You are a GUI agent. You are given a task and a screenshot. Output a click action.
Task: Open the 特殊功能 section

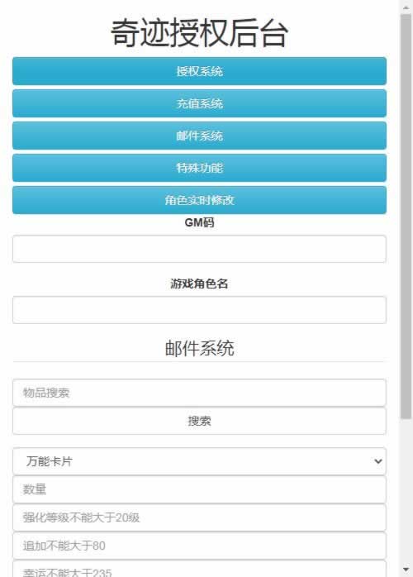pos(199,168)
